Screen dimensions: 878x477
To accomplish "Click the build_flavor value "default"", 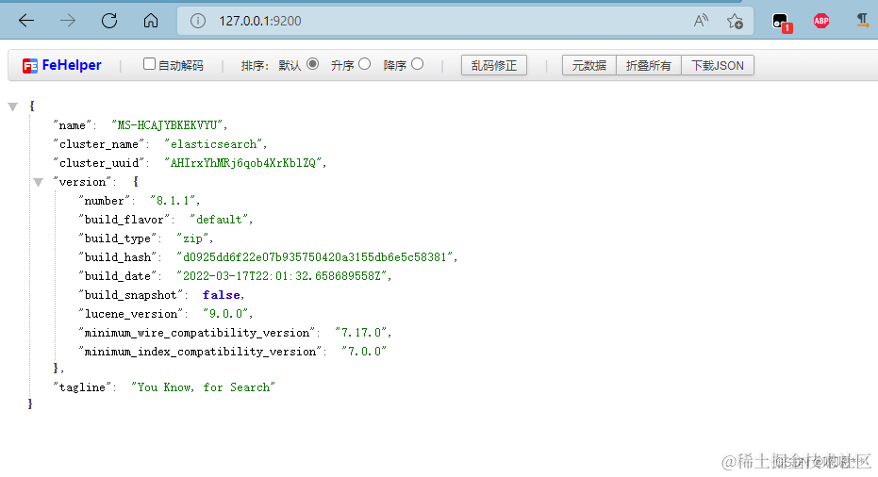I will (x=219, y=220).
